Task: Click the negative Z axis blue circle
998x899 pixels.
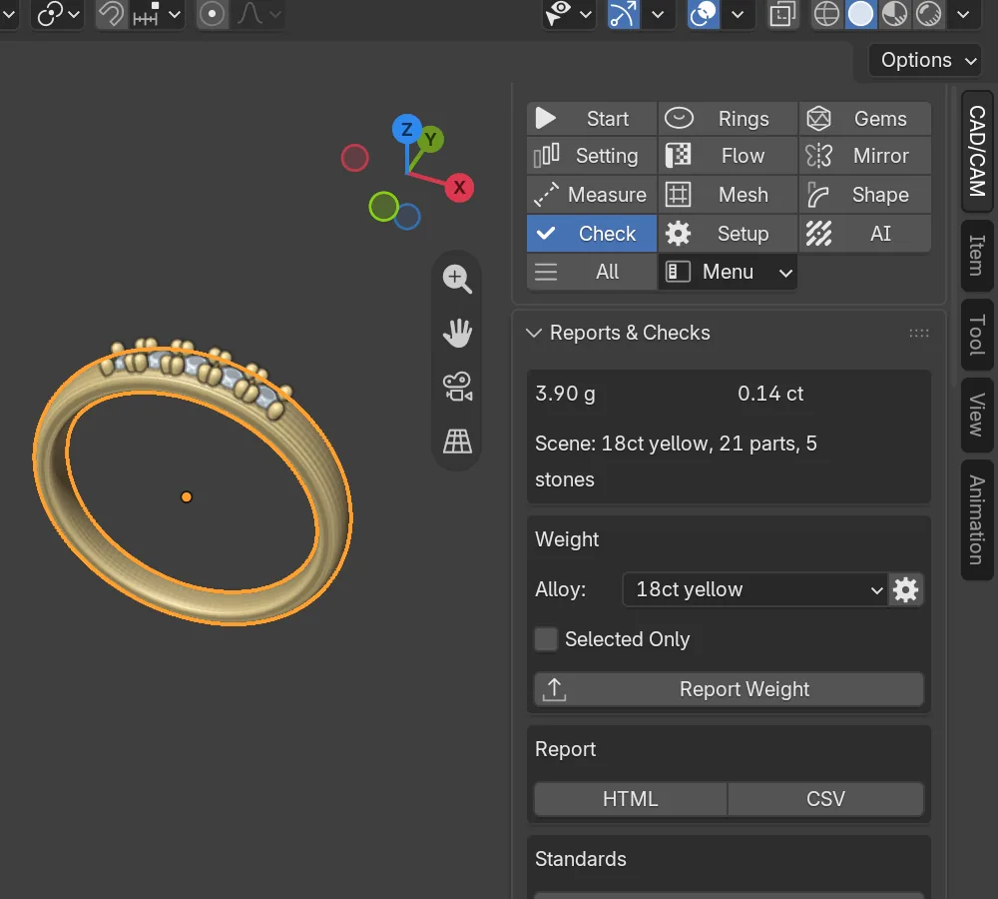Action: pos(407,217)
